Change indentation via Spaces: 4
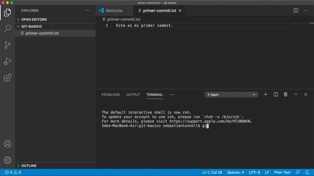The image size is (314, 176). (235, 173)
